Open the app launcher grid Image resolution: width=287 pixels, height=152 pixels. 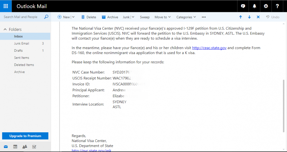[x=6, y=6]
